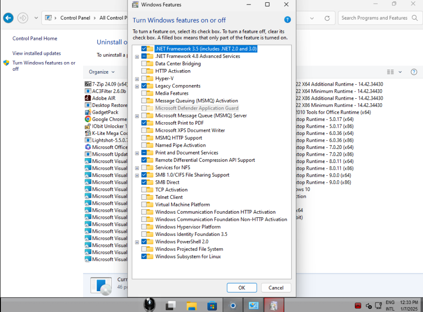Expand .NET Framework 4.8 Advanced Services
423x312 pixels.
137,57
